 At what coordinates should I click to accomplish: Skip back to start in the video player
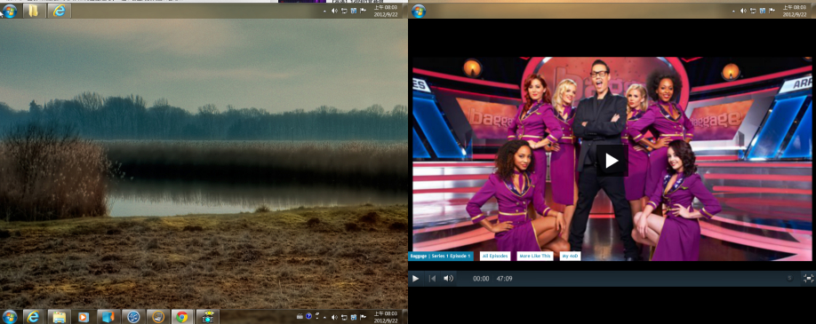point(432,279)
